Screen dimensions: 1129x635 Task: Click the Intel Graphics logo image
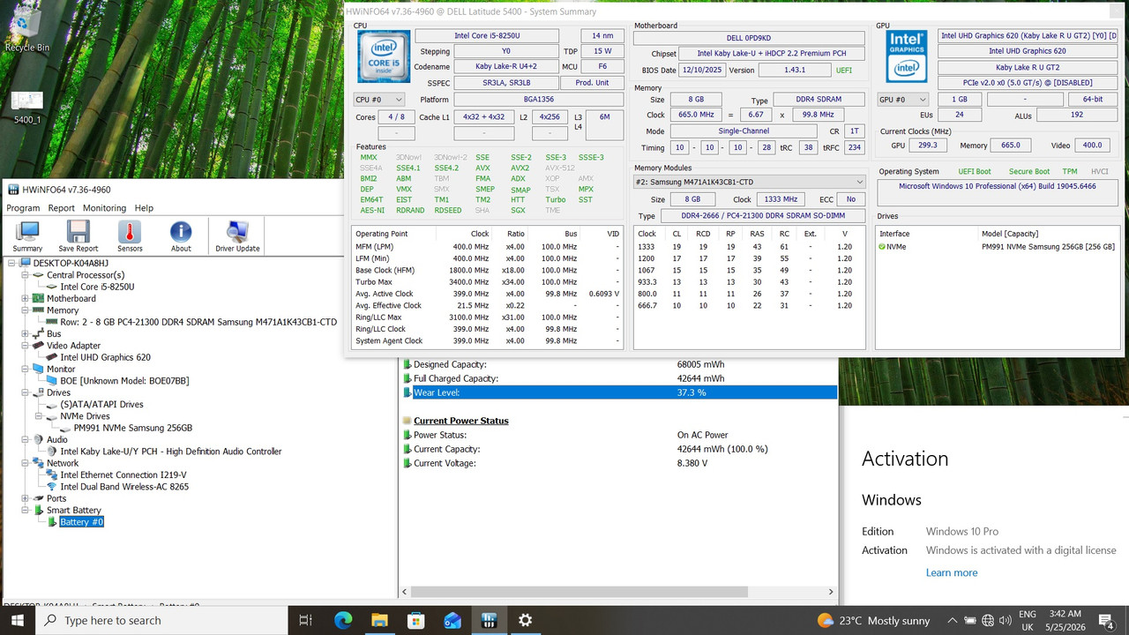pyautogui.click(x=905, y=56)
